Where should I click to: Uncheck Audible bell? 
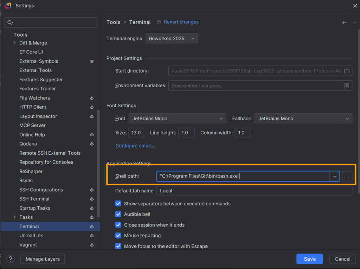pos(118,214)
